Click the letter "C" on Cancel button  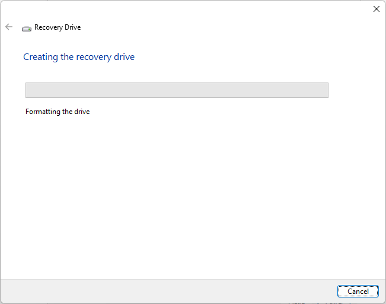coord(350,291)
